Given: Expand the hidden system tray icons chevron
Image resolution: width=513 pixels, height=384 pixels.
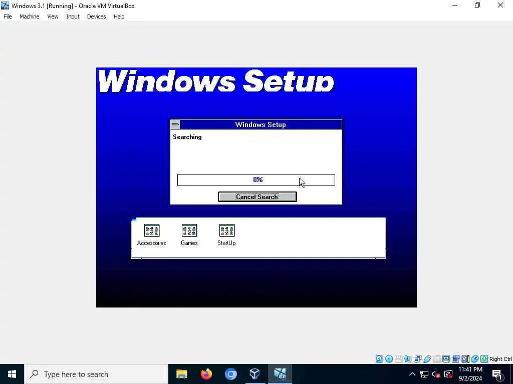Looking at the screenshot, I should pyautogui.click(x=412, y=374).
